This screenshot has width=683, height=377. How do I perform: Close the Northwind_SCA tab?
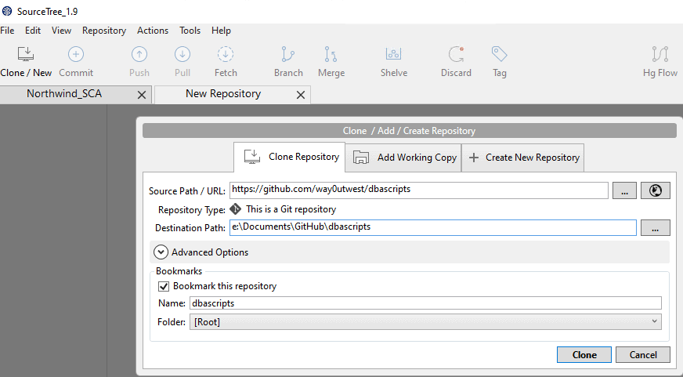click(x=142, y=95)
